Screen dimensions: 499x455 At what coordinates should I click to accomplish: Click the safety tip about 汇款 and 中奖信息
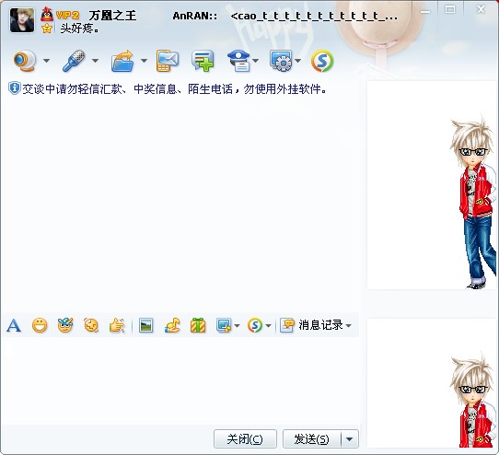[x=174, y=88]
